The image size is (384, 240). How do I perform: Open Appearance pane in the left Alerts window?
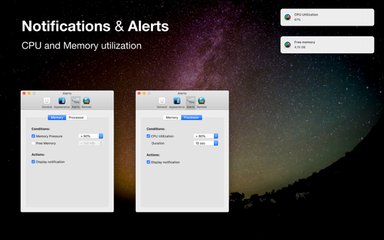point(62,102)
